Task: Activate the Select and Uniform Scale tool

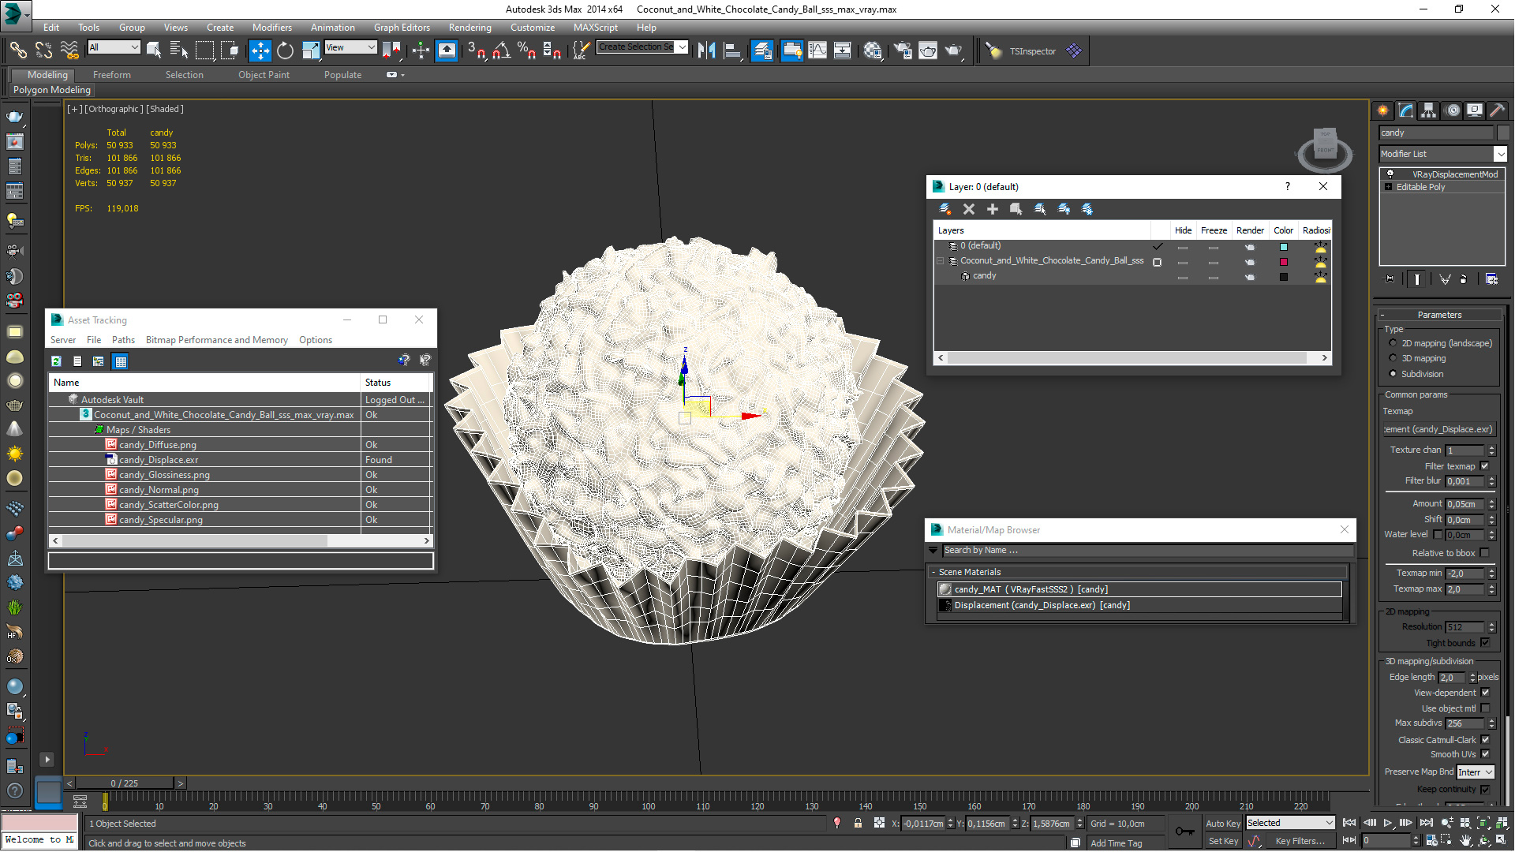Action: [311, 50]
